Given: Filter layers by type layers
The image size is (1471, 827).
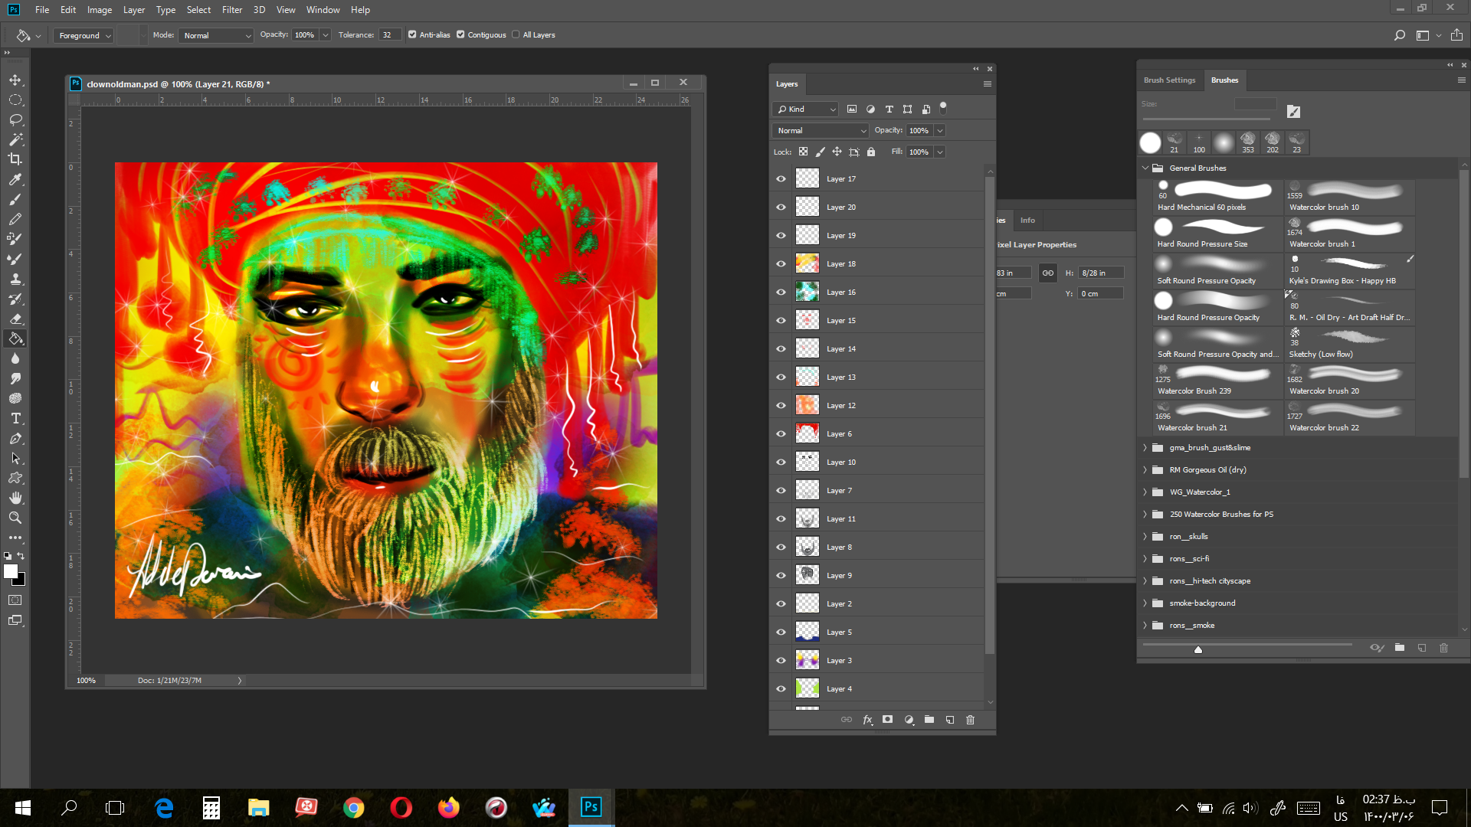Looking at the screenshot, I should (889, 110).
